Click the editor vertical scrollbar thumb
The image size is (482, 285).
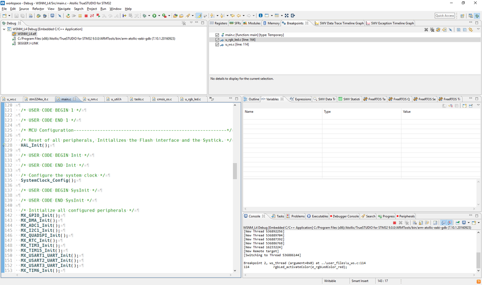[x=235, y=171]
